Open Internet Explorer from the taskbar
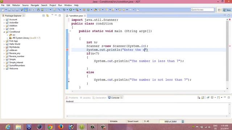The height and width of the screenshot is (130, 232). (x=8, y=127)
